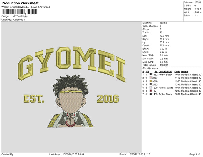
Task: Click the 'Printed: 10/08/2025 08.21.27' footer
Action: click(135, 154)
